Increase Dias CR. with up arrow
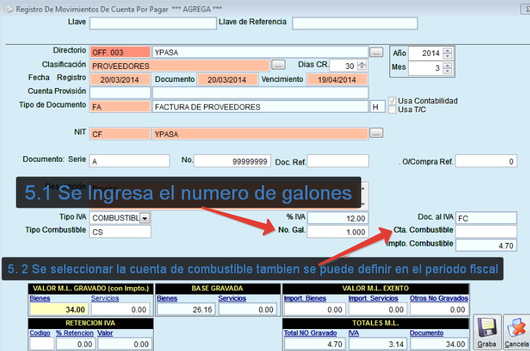Image resolution: width=530 pixels, height=351 pixels. click(x=363, y=63)
